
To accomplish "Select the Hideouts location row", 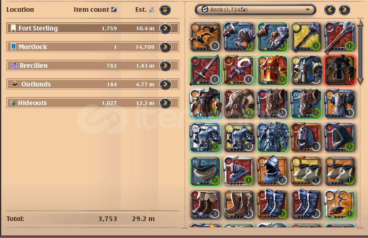I will (93, 102).
